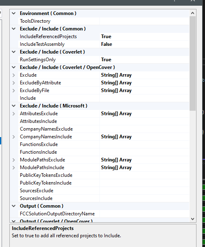Collapse the Environment ( Common ) category
This screenshot has width=205, height=247.
click(14, 13)
